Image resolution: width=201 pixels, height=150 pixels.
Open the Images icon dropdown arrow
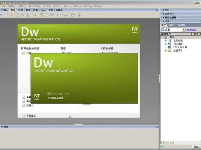(x=31, y=15)
